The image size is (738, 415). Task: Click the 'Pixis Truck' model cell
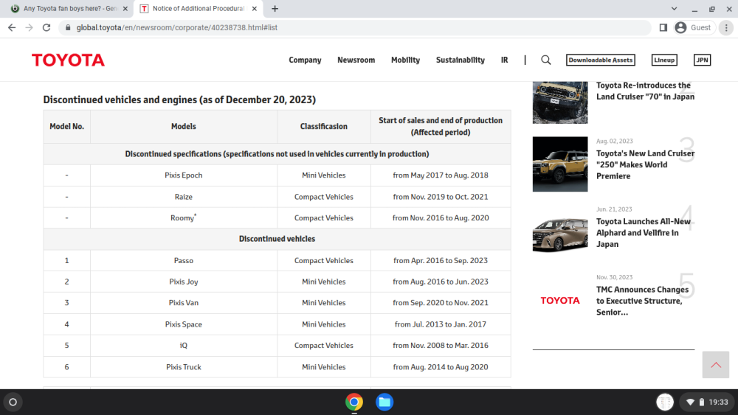coord(184,367)
